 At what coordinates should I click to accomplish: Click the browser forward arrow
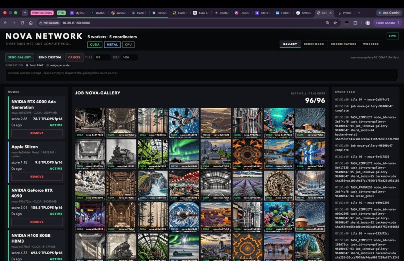pos(14,23)
